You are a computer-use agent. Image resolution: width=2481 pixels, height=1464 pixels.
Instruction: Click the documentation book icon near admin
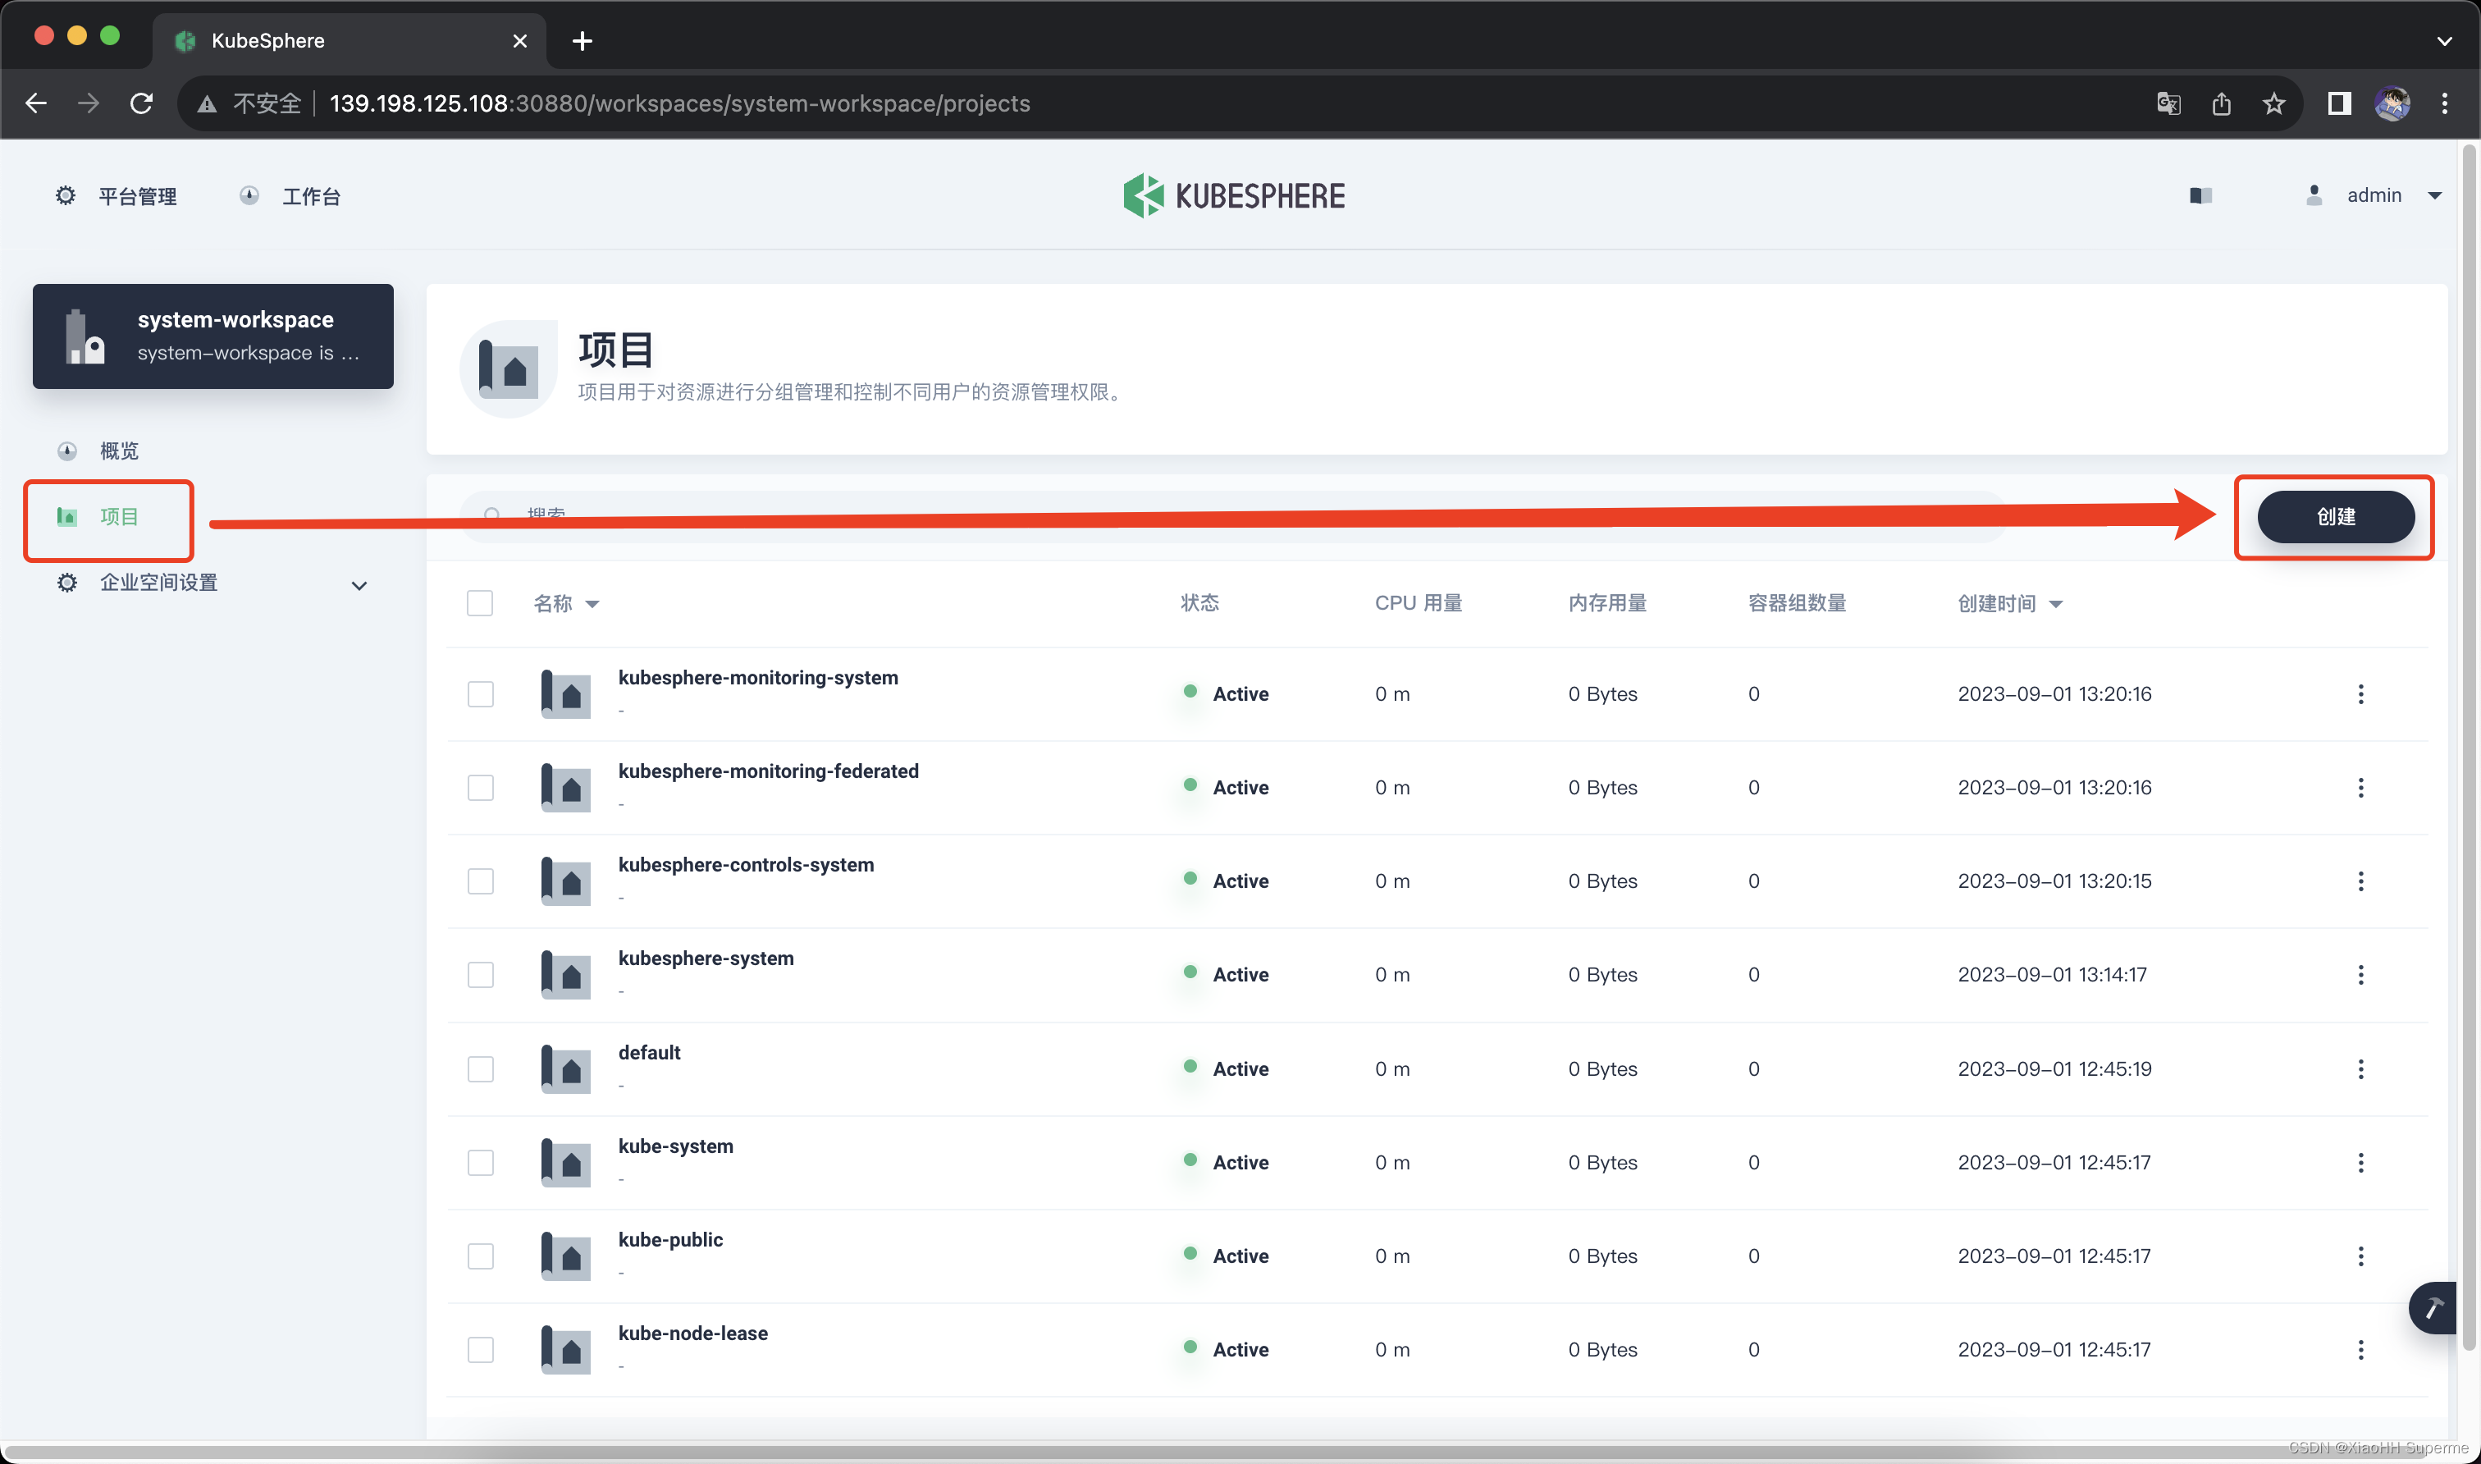pos(2200,195)
